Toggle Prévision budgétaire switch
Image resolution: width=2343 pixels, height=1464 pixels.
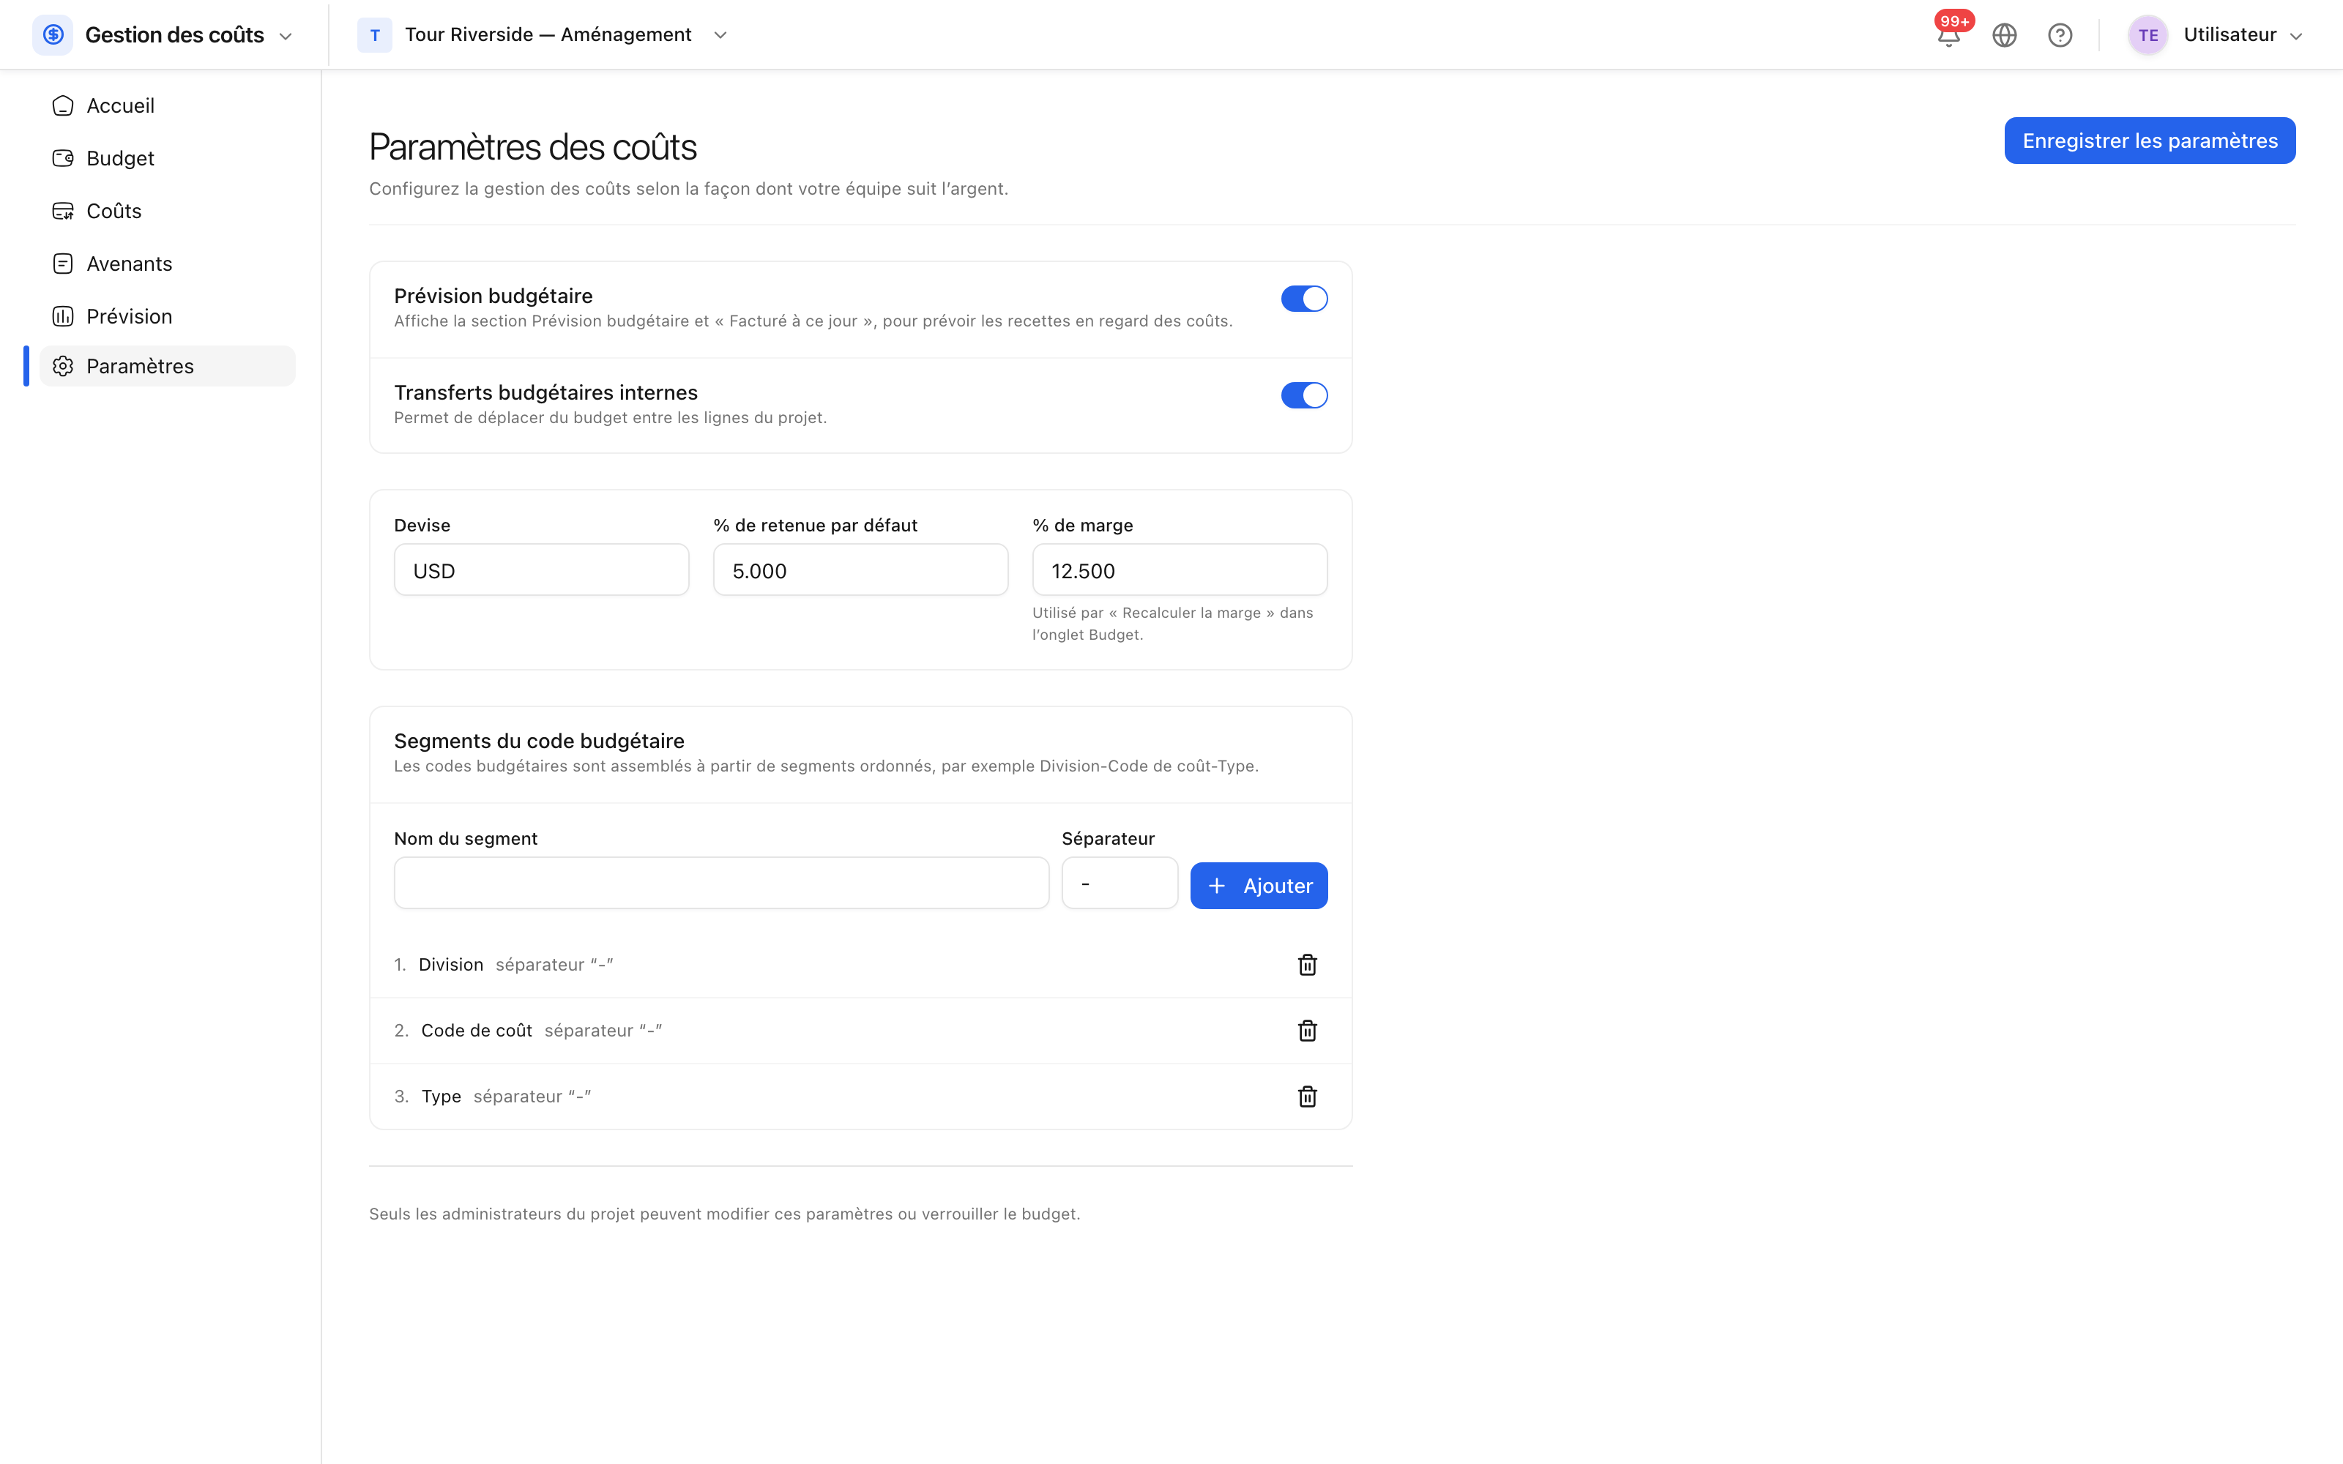click(1304, 298)
